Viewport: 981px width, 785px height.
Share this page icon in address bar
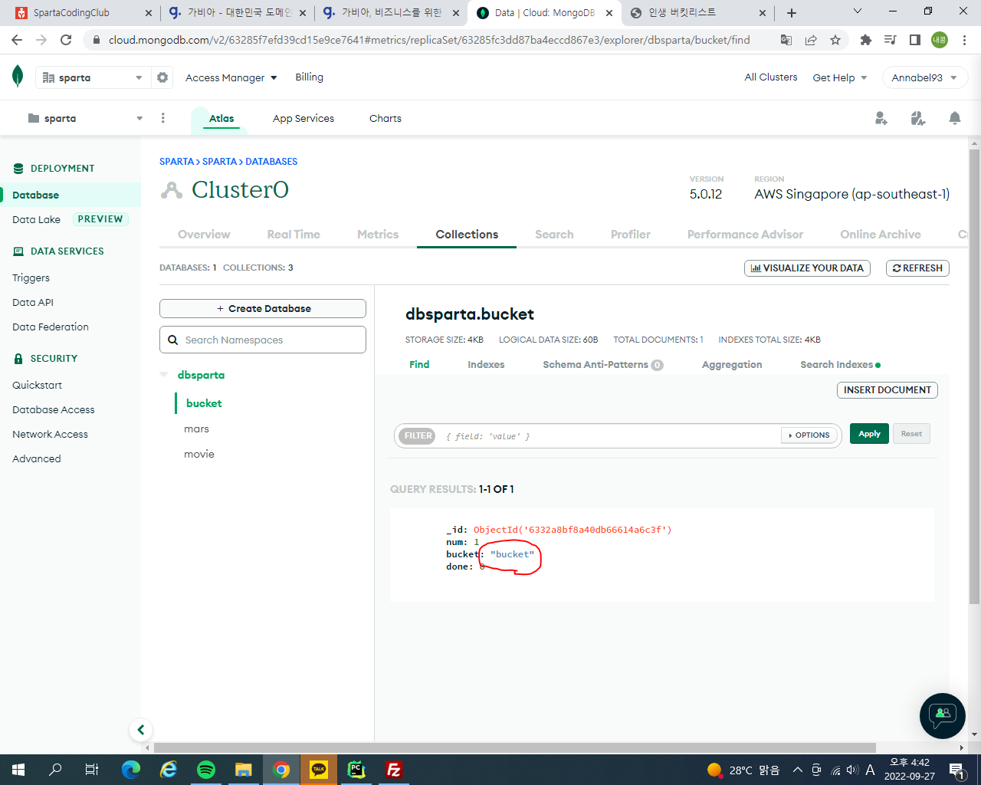coord(811,40)
